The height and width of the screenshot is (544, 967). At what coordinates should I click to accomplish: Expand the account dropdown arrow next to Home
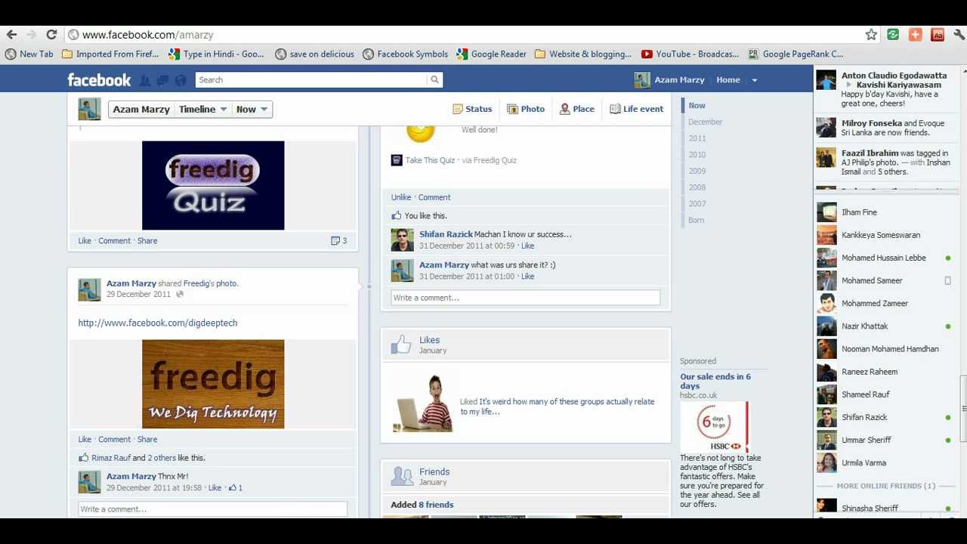754,80
